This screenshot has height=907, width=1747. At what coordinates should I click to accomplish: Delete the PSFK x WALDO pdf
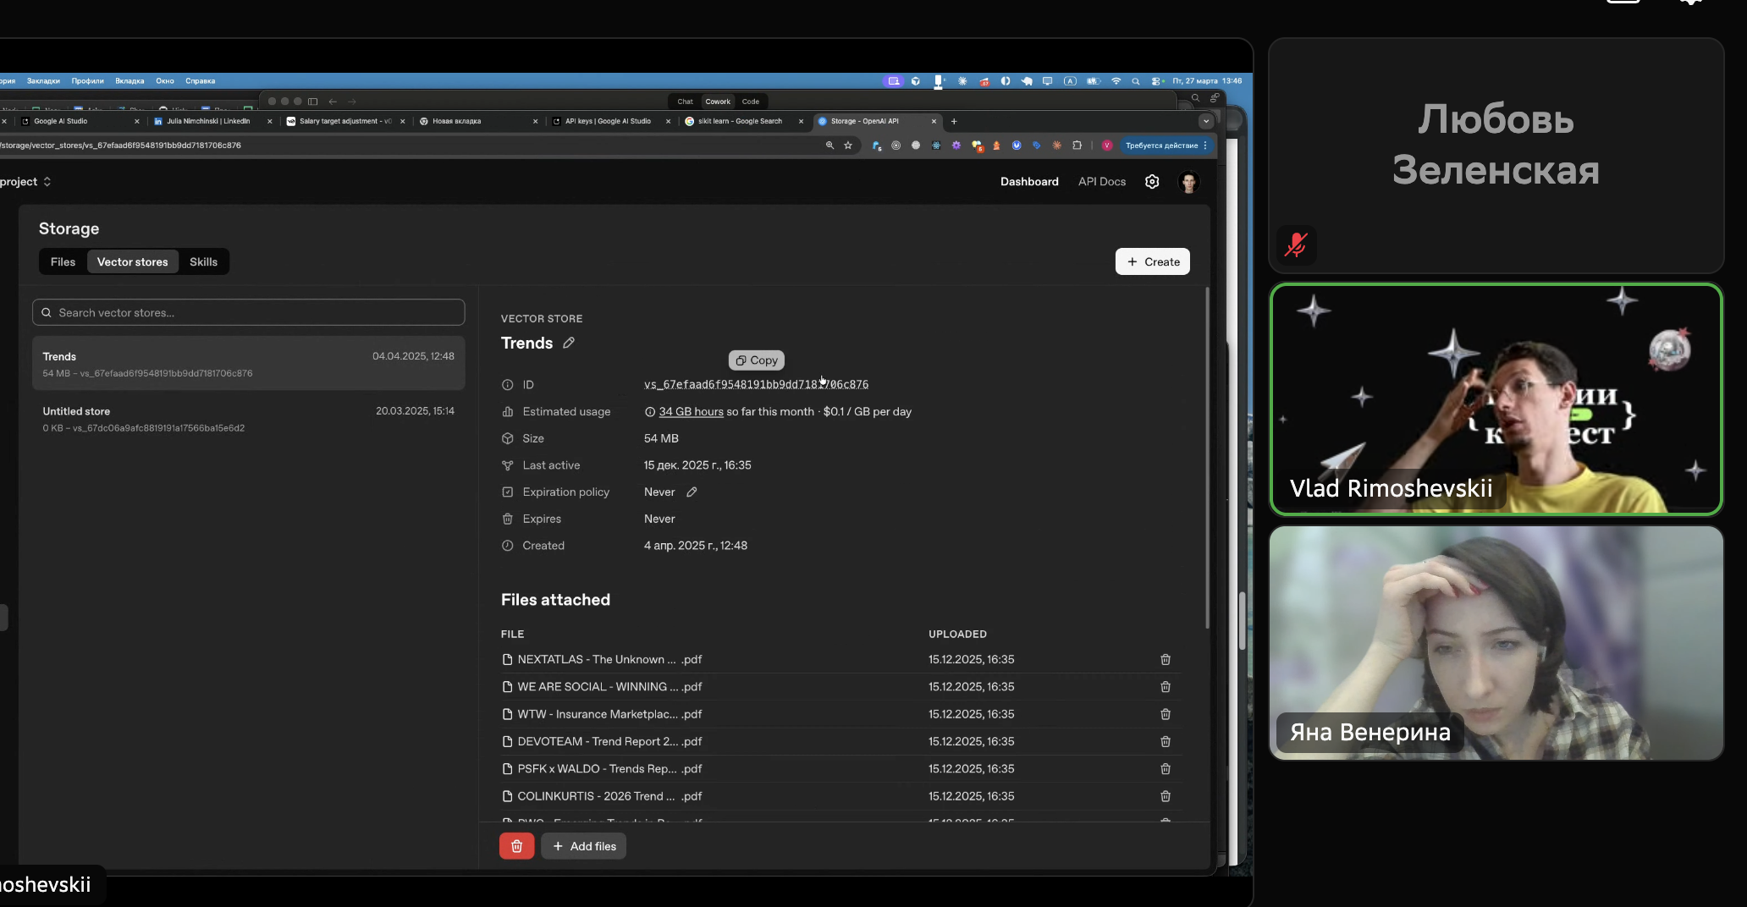tap(1166, 769)
